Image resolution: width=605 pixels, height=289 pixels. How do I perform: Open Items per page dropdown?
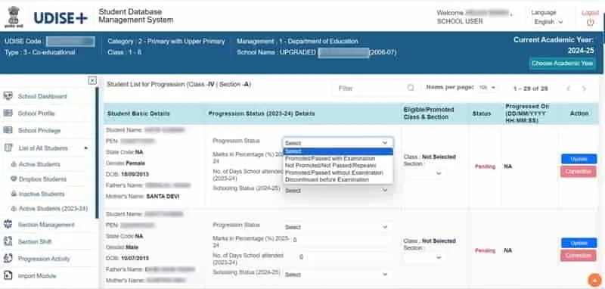[487, 88]
